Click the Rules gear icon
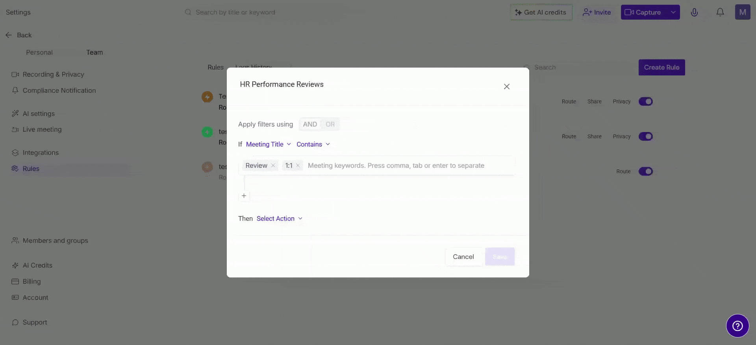The image size is (756, 345). click(x=15, y=169)
